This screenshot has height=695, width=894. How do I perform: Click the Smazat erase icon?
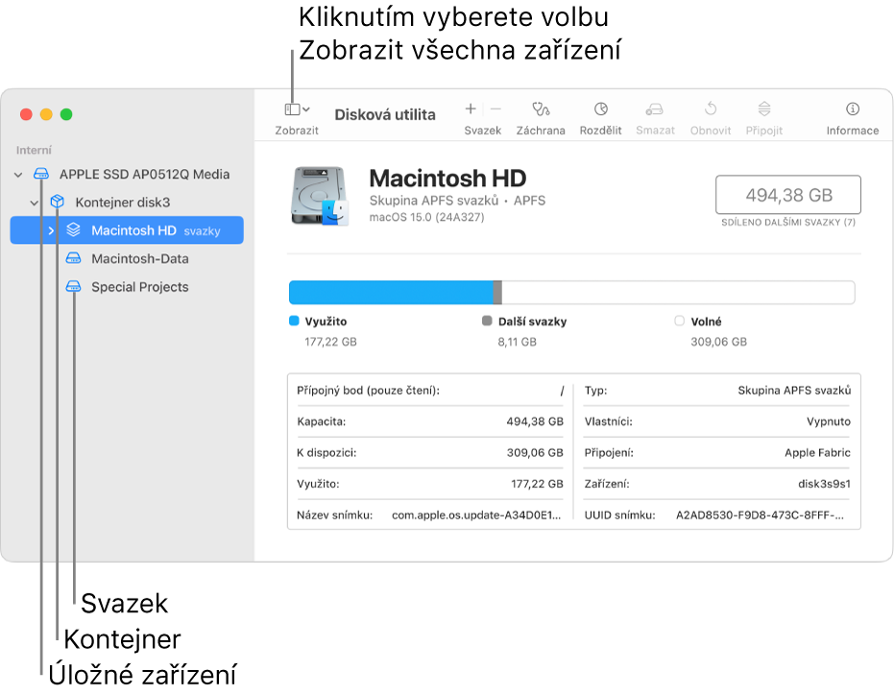[655, 108]
